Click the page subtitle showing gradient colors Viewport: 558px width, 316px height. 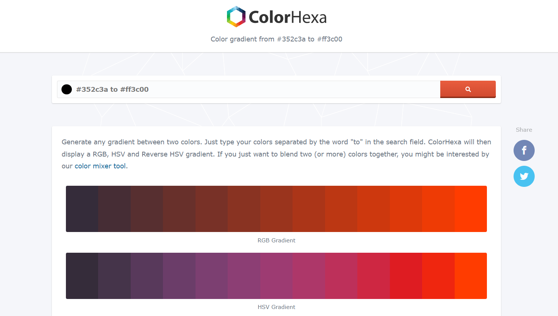pyautogui.click(x=277, y=39)
